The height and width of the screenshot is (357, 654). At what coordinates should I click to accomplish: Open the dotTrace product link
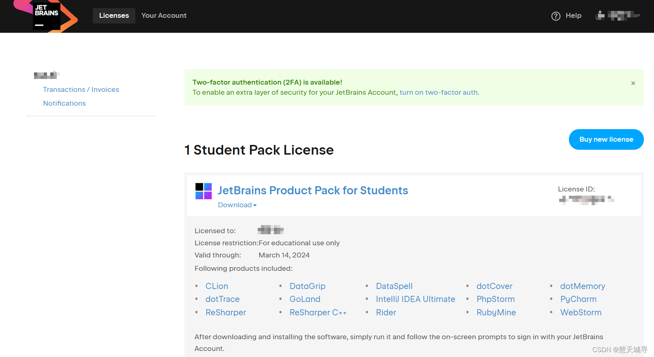point(222,299)
